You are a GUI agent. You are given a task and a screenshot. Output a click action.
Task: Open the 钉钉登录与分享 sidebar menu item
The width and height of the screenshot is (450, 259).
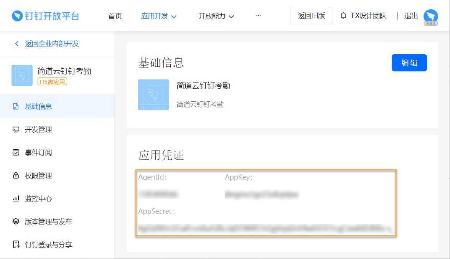point(58,245)
